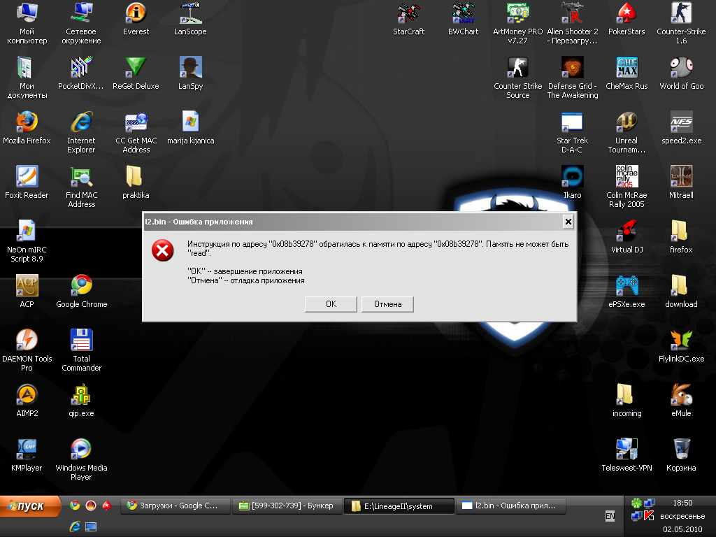The width and height of the screenshot is (716, 537).
Task: Switch to E:\LineageII\system taskbar window
Action: pyautogui.click(x=399, y=506)
